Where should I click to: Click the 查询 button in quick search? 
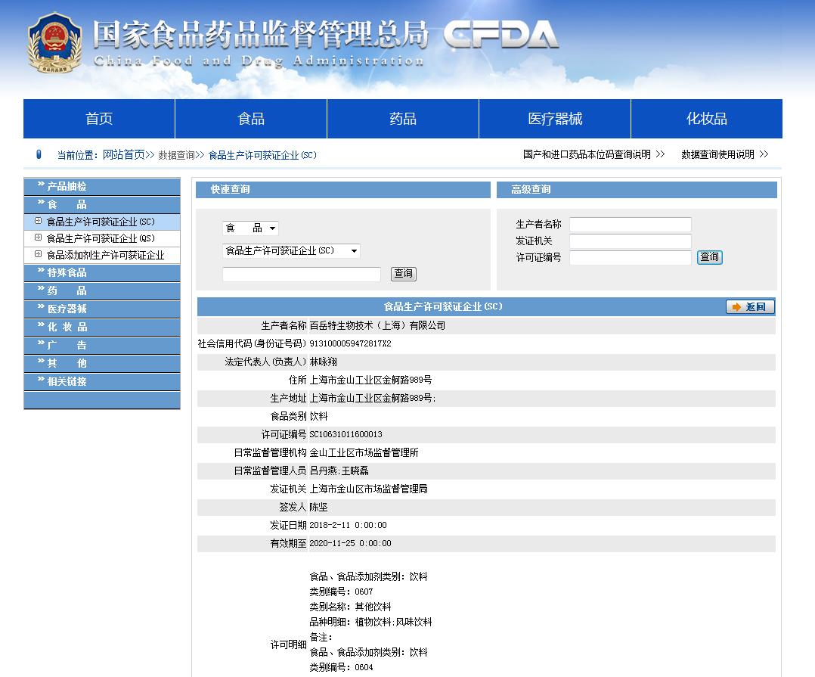pos(403,273)
